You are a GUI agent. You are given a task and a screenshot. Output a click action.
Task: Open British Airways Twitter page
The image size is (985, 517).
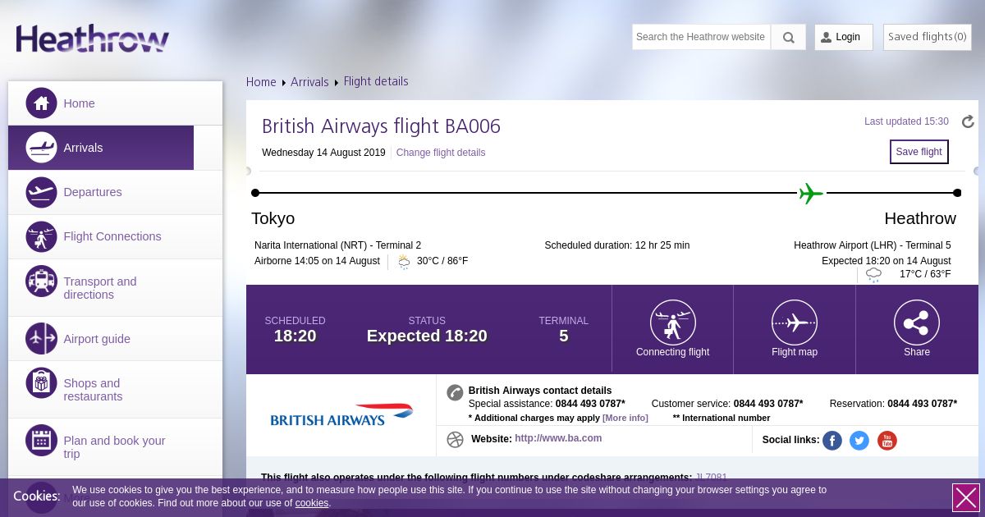pos(859,441)
